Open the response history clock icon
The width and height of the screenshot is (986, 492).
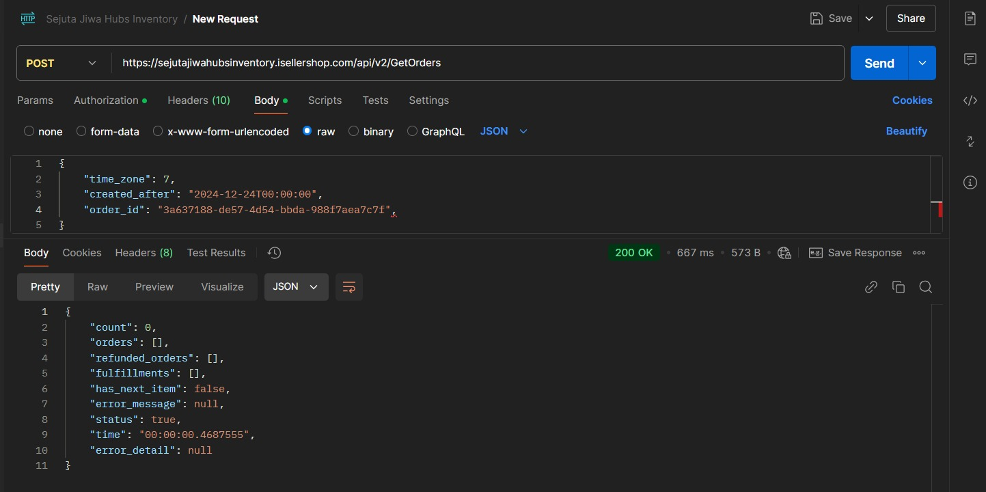[274, 253]
